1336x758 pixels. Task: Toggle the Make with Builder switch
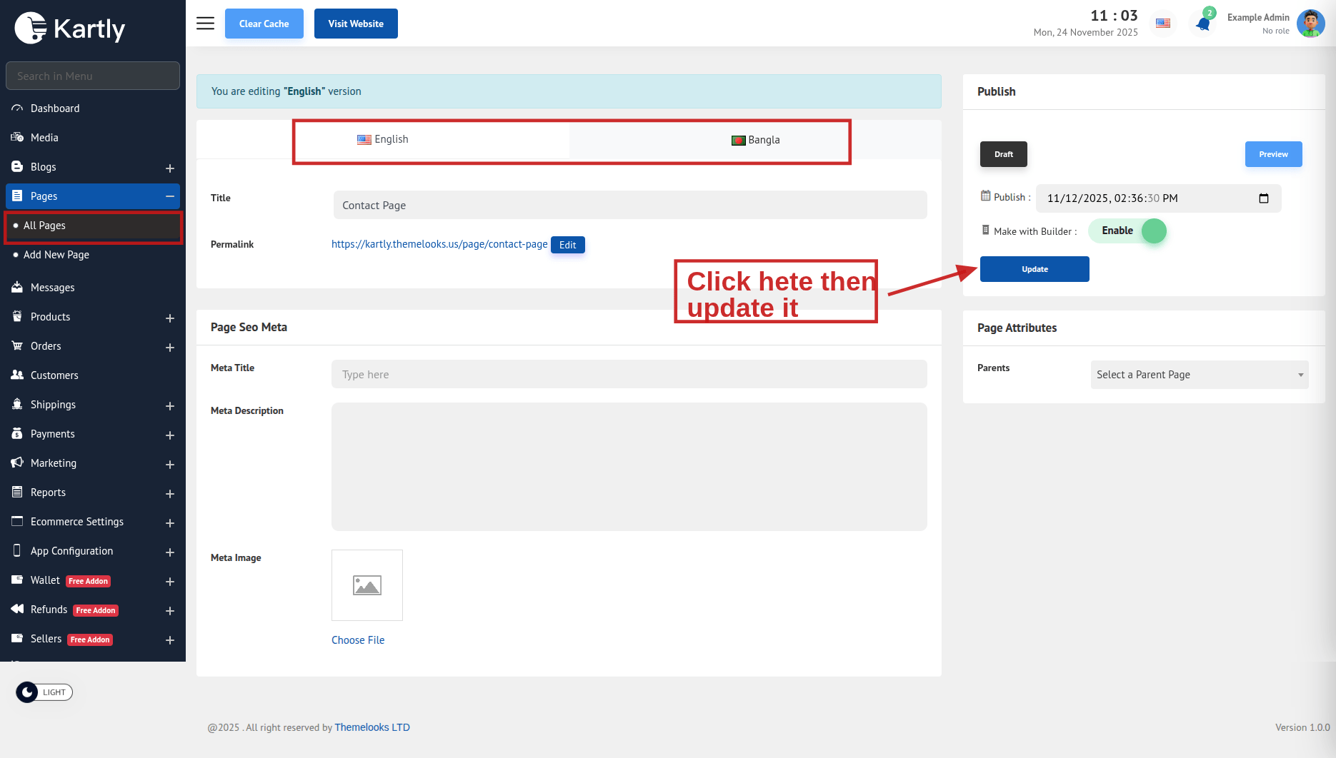(1127, 231)
